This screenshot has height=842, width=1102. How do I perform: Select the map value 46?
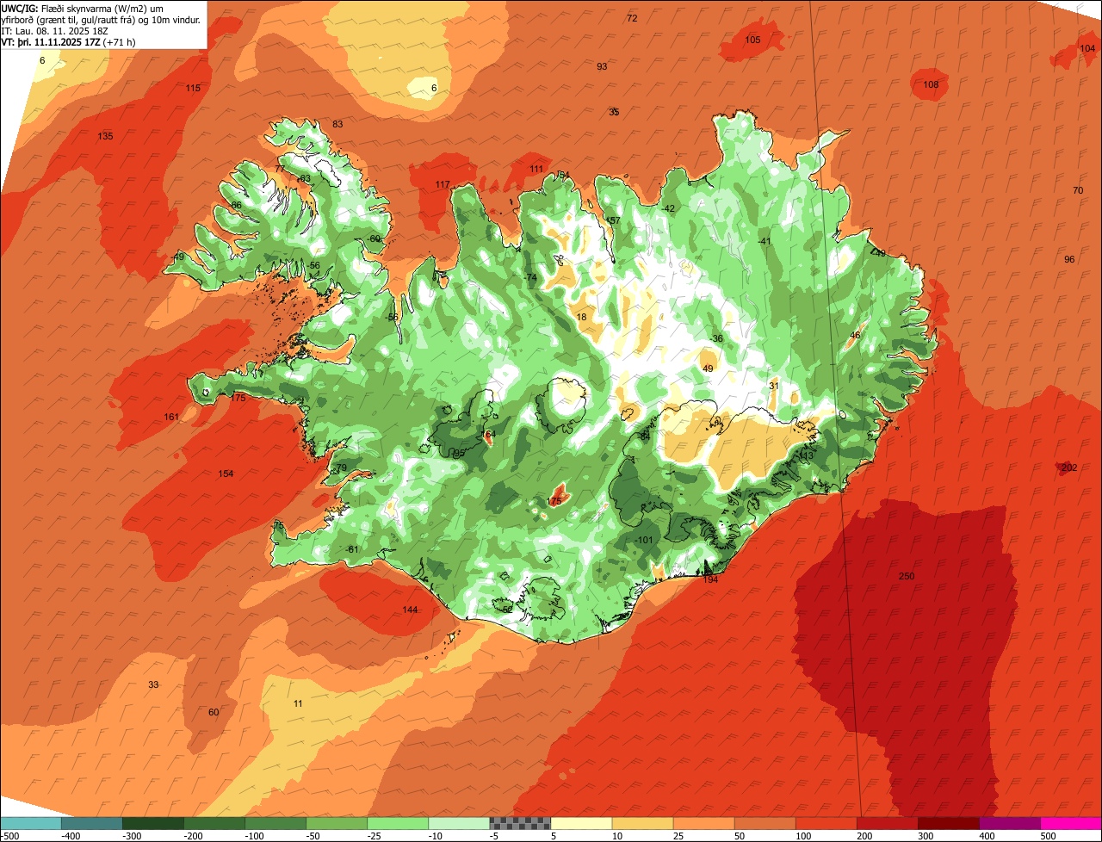(x=855, y=335)
